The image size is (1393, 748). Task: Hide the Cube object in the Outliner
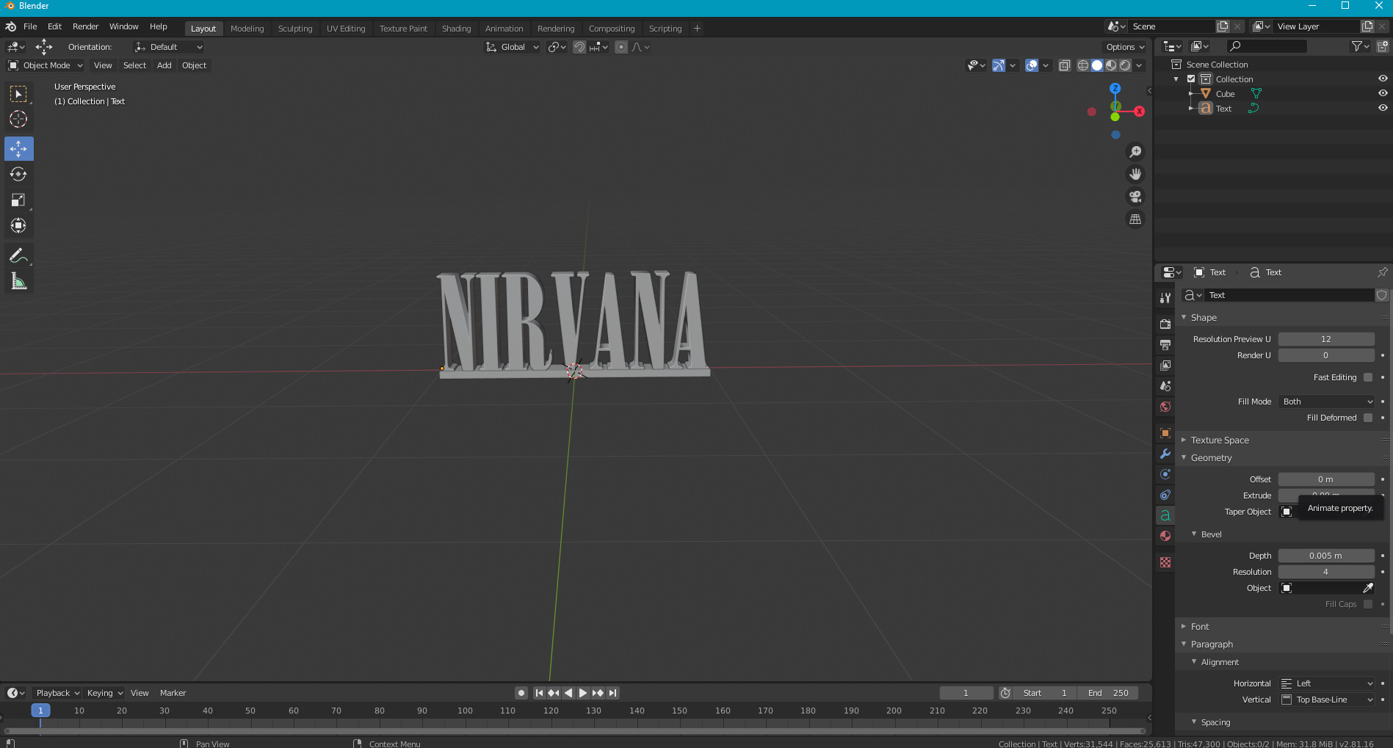click(x=1383, y=93)
